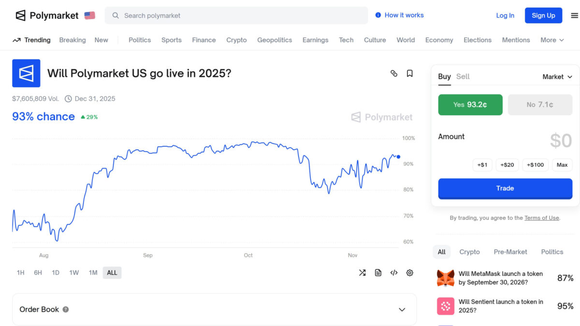Open the Terms of Use link
The height and width of the screenshot is (326, 580).
[541, 218]
